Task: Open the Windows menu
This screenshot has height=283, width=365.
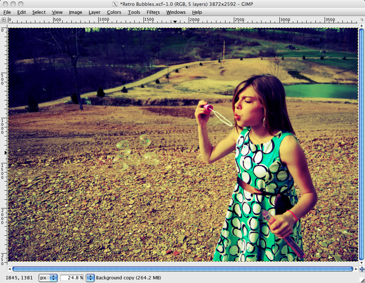Action: pyautogui.click(x=176, y=12)
